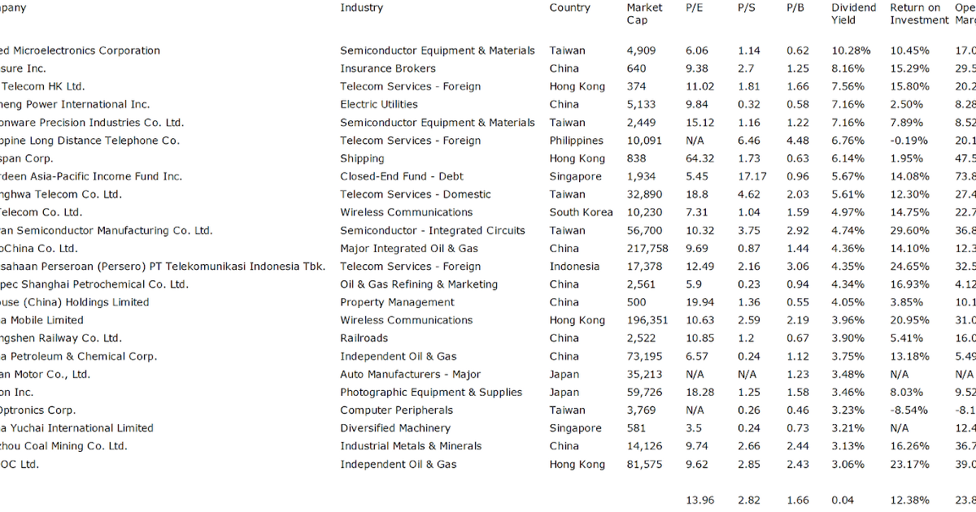The height and width of the screenshot is (512, 976).
Task: Click return on investment 29.60%
Action: pos(909,230)
